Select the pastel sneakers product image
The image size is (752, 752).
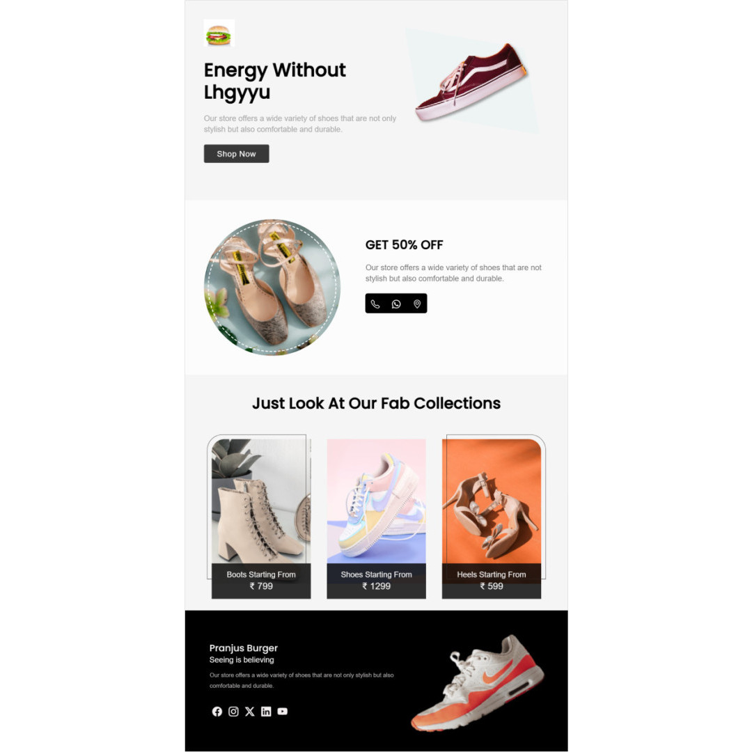click(377, 501)
